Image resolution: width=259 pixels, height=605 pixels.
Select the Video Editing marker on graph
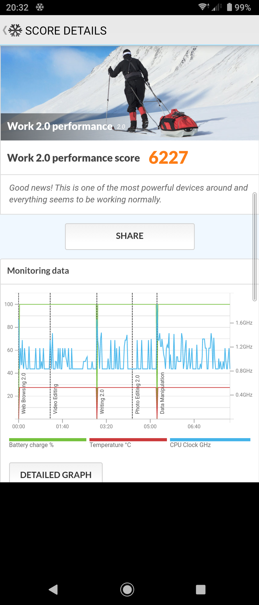click(55, 399)
